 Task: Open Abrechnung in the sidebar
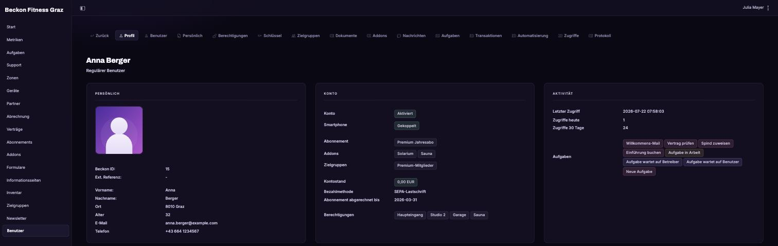pyautogui.click(x=36, y=116)
